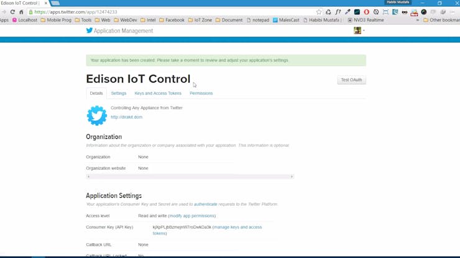Reload the page with the refresh icon
Viewport: 460px width, 258px height.
(12, 12)
